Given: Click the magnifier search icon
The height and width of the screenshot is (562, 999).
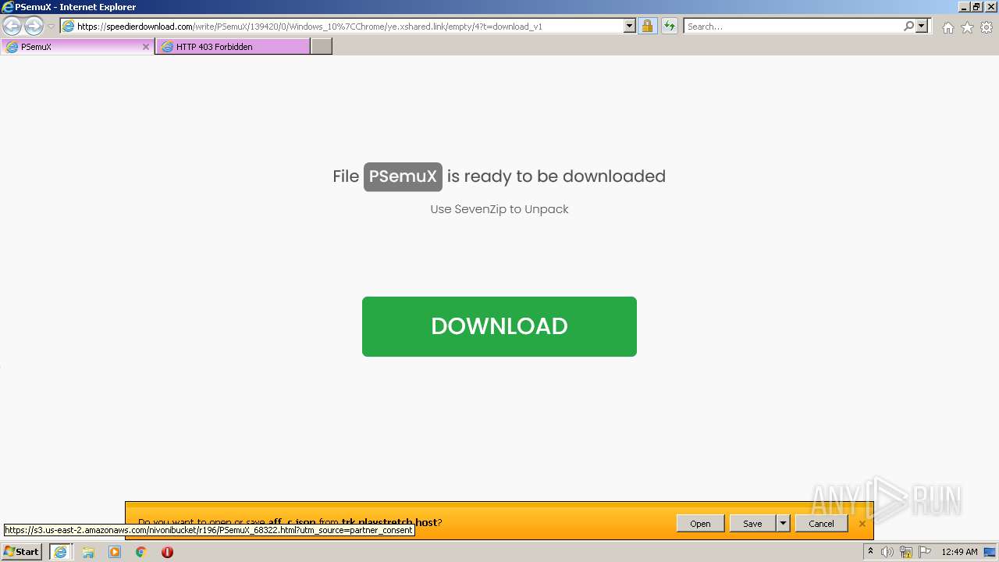Looking at the screenshot, I should 909,27.
